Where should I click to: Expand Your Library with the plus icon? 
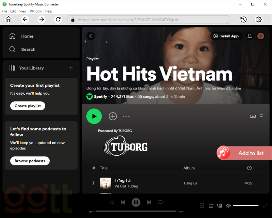click(x=70, y=68)
